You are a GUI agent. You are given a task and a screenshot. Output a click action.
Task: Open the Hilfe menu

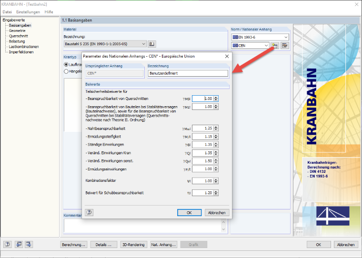[x=49, y=12]
